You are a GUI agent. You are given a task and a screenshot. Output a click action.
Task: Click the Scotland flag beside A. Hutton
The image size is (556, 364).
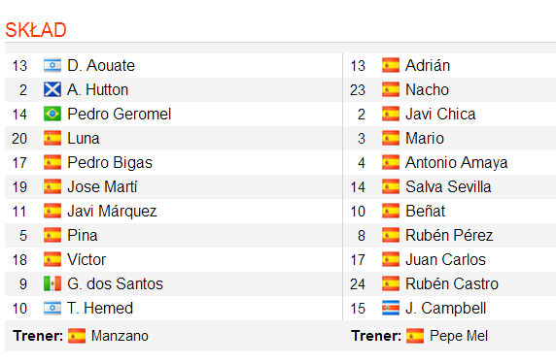(52, 89)
